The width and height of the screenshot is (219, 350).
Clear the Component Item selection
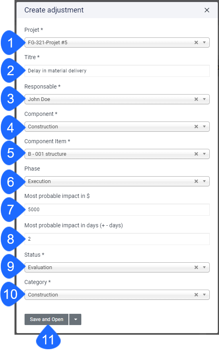[196, 154]
